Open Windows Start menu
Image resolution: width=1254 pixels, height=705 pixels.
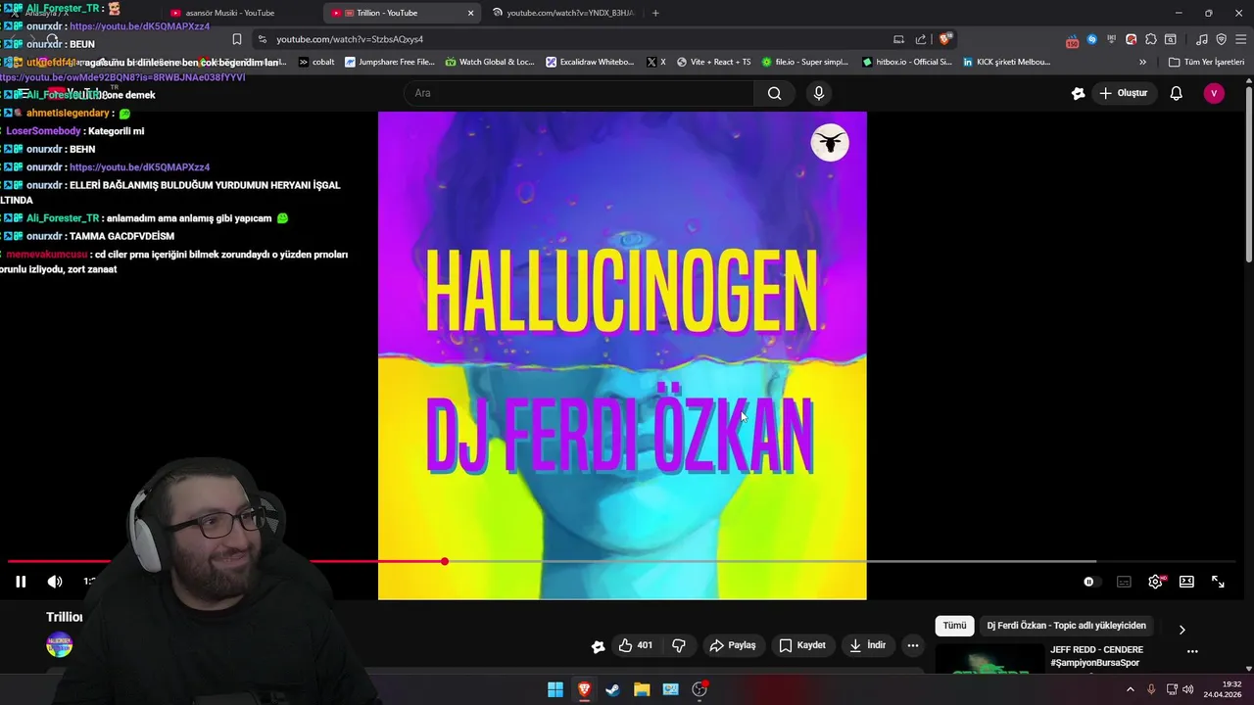coord(555,689)
